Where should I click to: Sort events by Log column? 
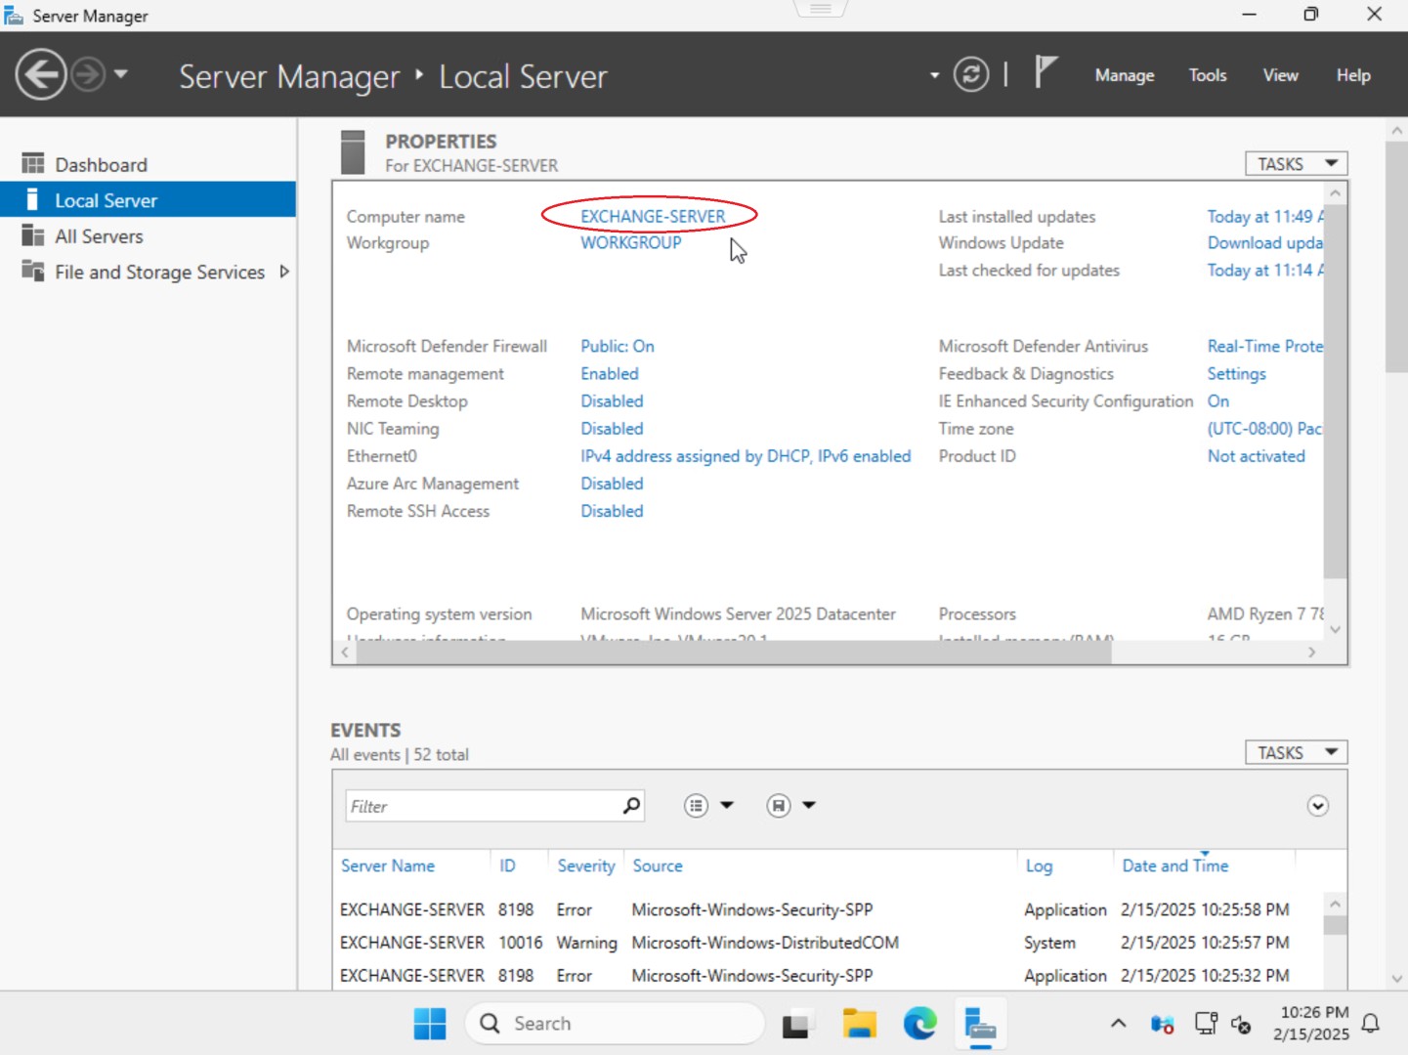[x=1039, y=865]
